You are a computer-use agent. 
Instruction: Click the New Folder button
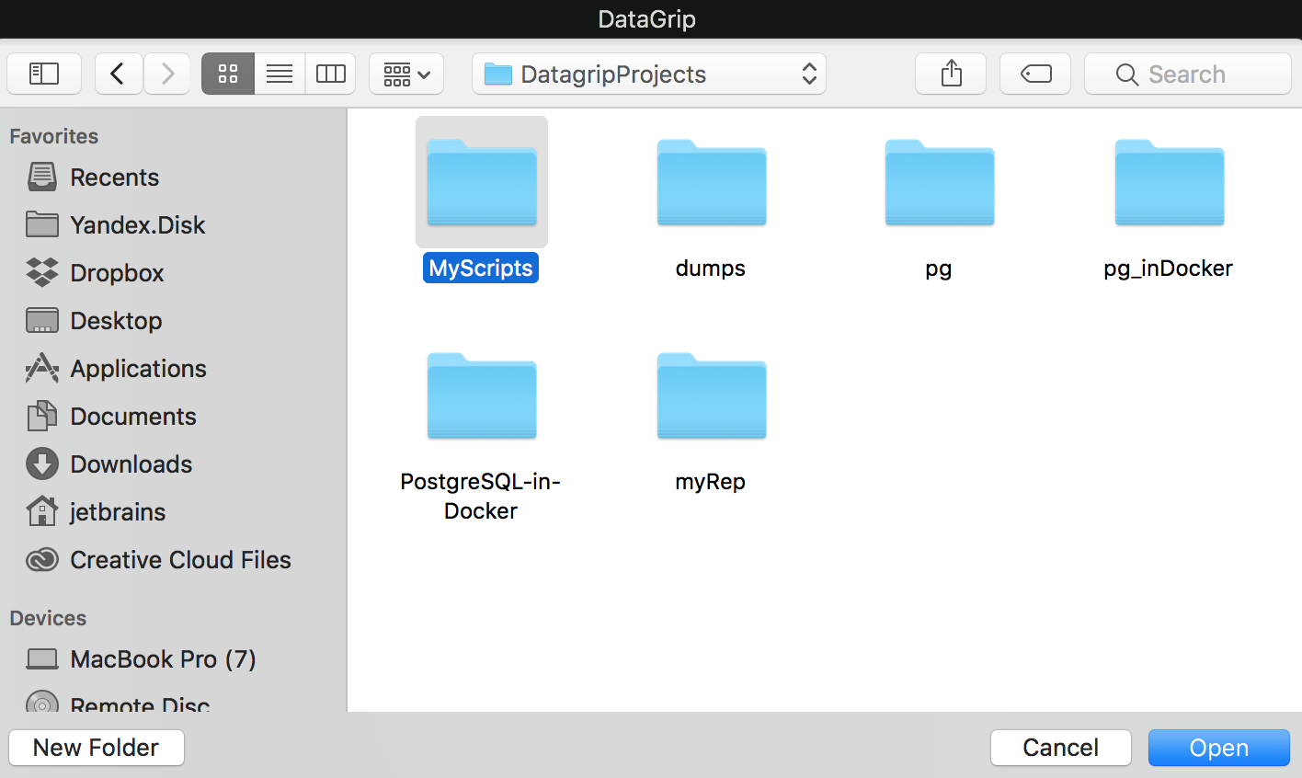coord(97,748)
